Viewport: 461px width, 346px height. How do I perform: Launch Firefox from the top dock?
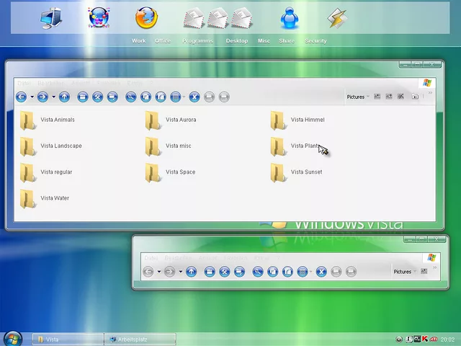[146, 18]
